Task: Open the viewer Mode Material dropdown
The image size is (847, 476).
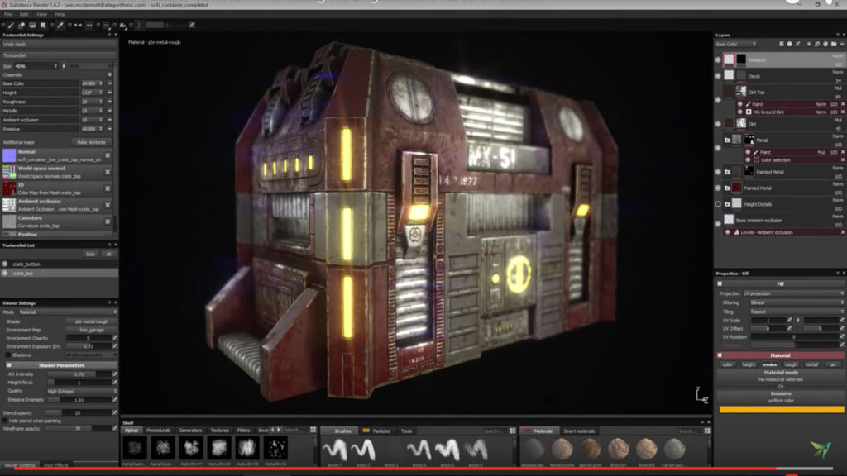Action: point(68,312)
